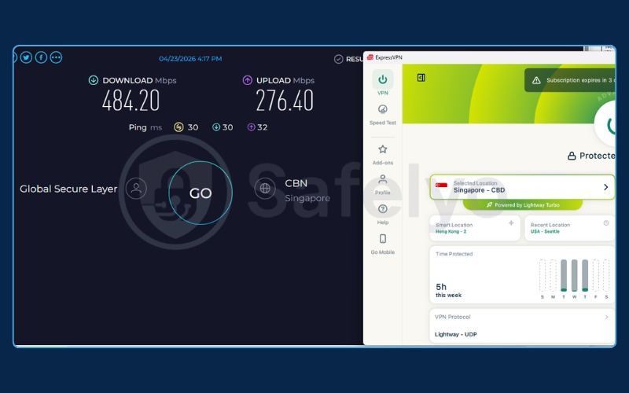Image resolution: width=629 pixels, height=393 pixels.
Task: Open Help in ExpressVPN sidebar
Action: click(x=383, y=215)
